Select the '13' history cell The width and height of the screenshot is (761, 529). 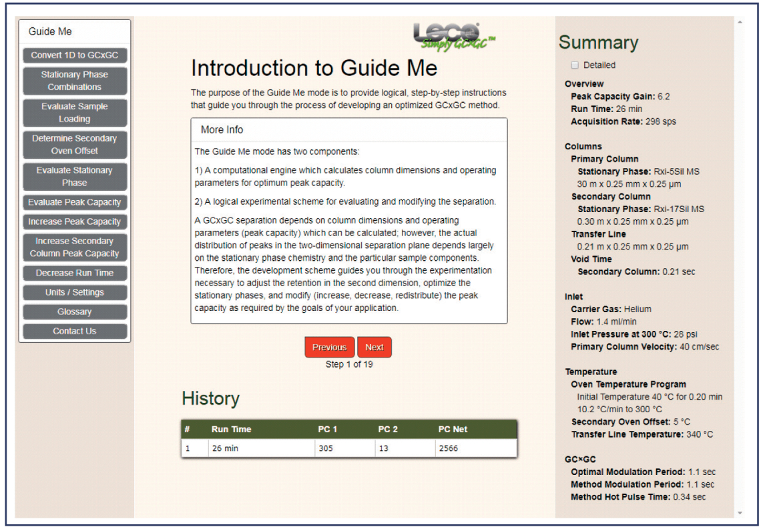405,448
